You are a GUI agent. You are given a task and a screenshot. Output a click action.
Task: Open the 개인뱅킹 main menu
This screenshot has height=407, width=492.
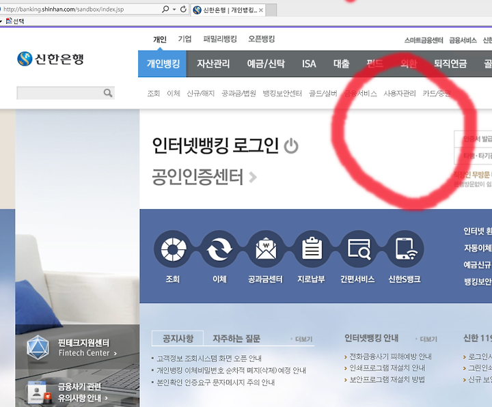[162, 64]
